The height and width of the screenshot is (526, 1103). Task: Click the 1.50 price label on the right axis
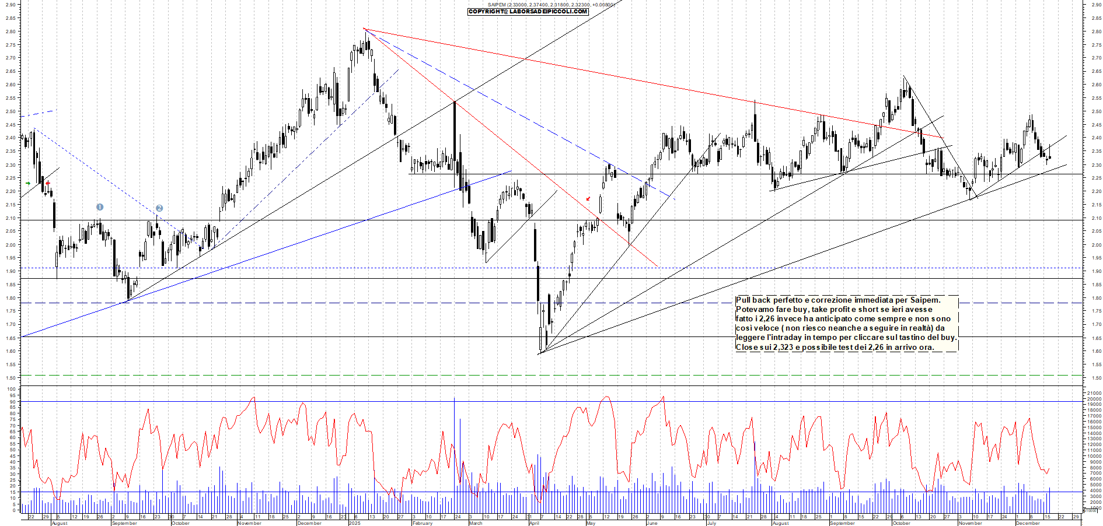pyautogui.click(x=1096, y=378)
